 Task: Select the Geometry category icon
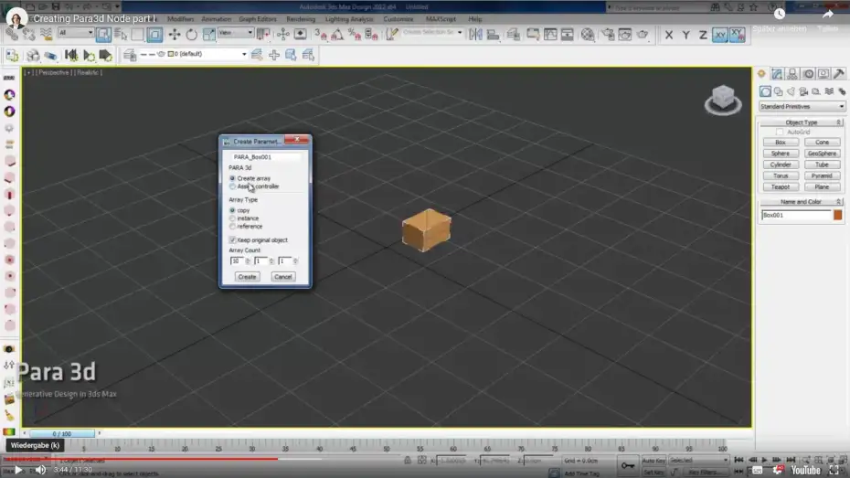(x=765, y=91)
